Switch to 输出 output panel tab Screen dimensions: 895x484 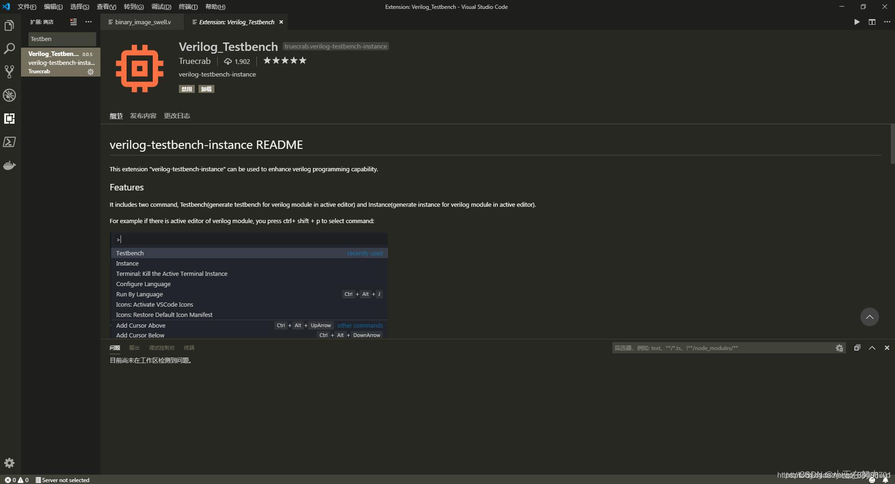[135, 348]
